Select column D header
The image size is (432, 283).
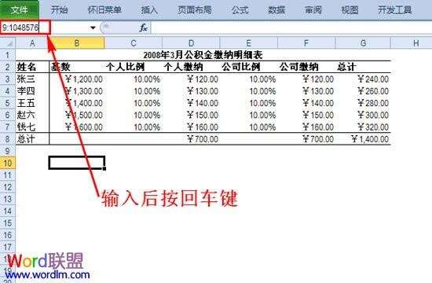coord(191,43)
